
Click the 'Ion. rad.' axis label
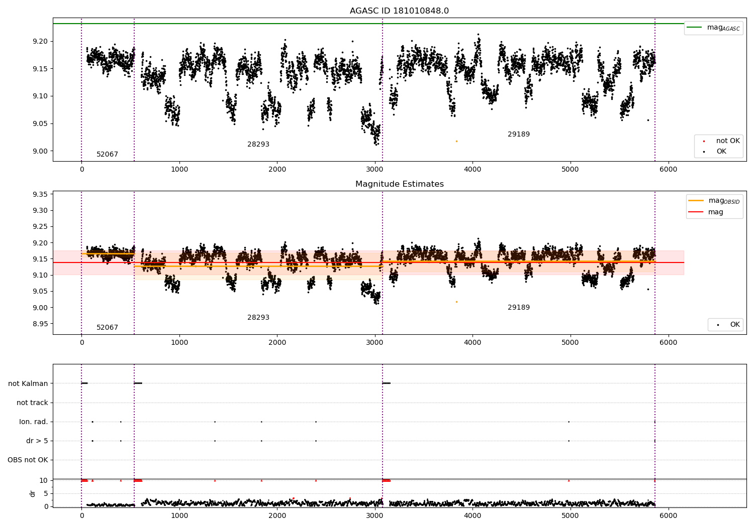pyautogui.click(x=34, y=422)
